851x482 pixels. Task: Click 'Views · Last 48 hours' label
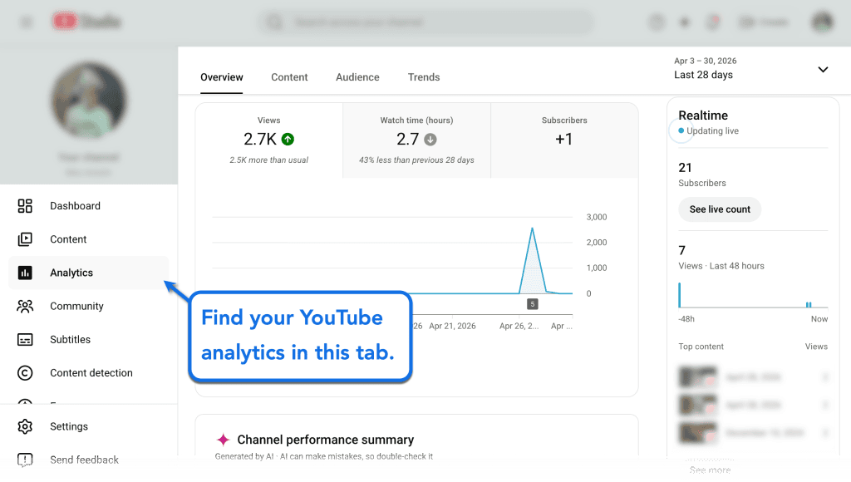(x=721, y=266)
